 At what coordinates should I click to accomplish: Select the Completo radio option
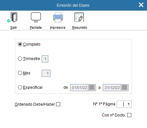pos(20,44)
